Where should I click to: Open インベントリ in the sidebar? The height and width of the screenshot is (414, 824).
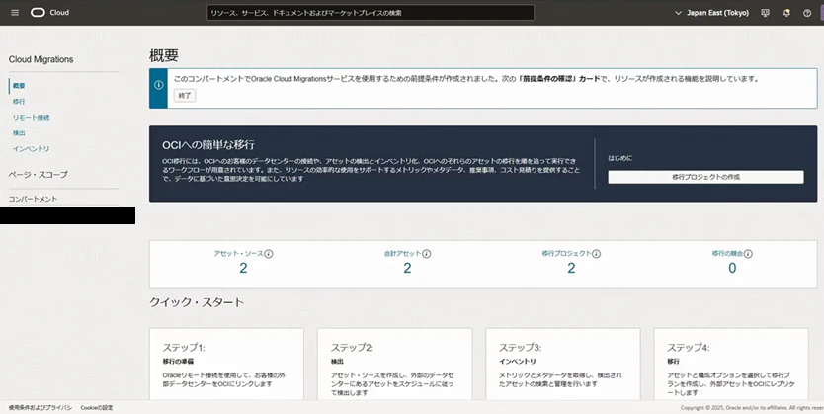[31, 148]
